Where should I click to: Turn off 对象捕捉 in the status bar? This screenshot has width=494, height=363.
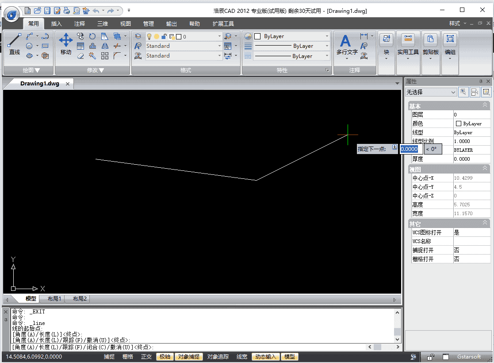tap(188, 356)
